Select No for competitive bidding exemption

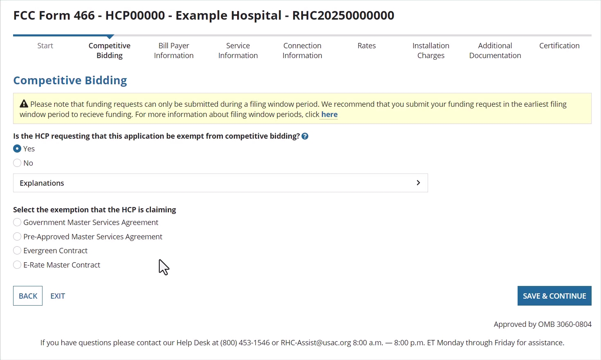click(x=17, y=163)
